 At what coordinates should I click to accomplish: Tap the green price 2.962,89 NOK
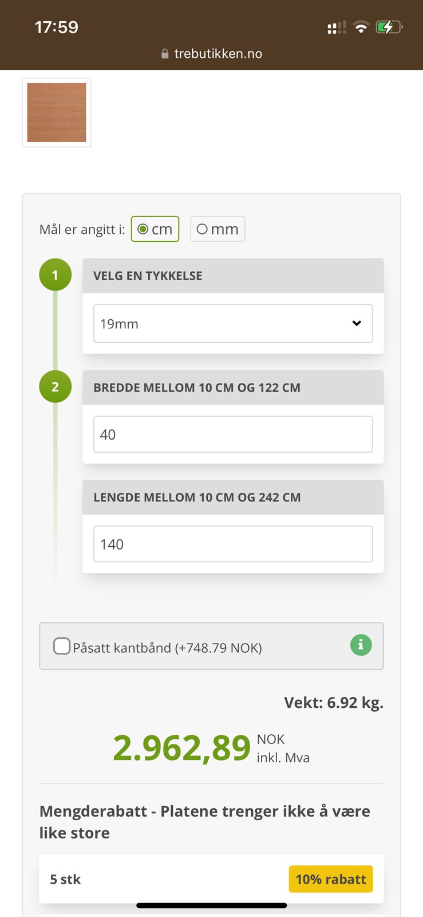click(x=182, y=747)
